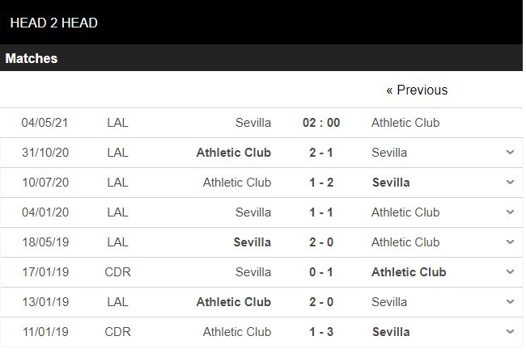Click Sevilla in the 04/05/21 fixture
Viewport: 526px width, 353px height.
point(253,123)
